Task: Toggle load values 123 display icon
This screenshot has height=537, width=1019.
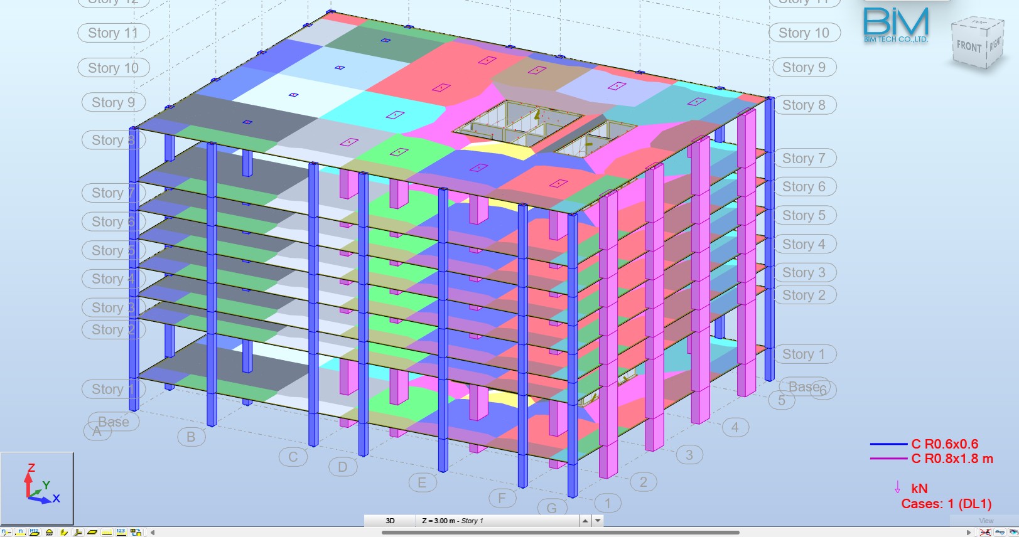Action: 121,532
